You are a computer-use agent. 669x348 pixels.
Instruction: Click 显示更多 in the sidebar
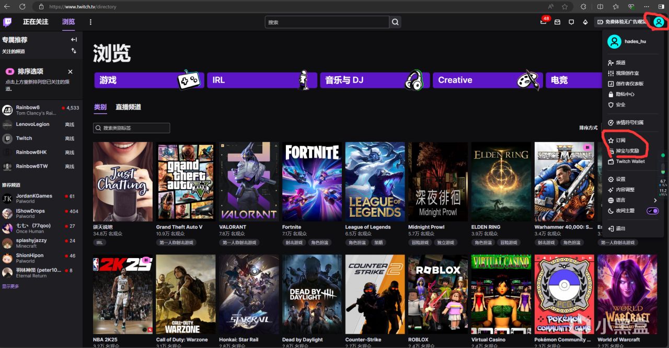(x=10, y=286)
